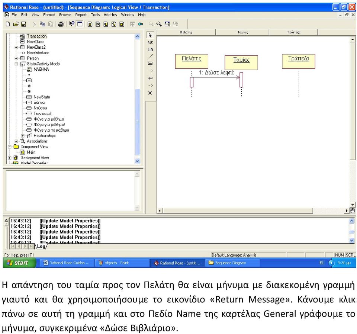Click the Windows start button

click(19, 263)
